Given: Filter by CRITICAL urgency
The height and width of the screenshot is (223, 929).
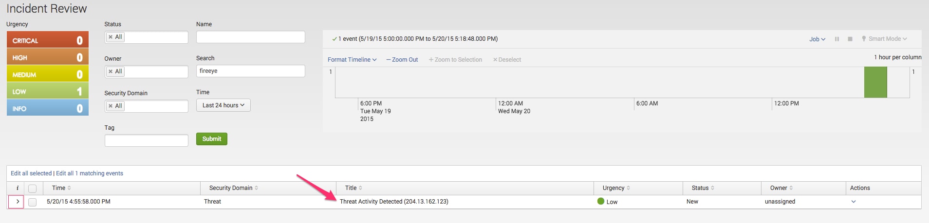Looking at the screenshot, I should tap(48, 40).
